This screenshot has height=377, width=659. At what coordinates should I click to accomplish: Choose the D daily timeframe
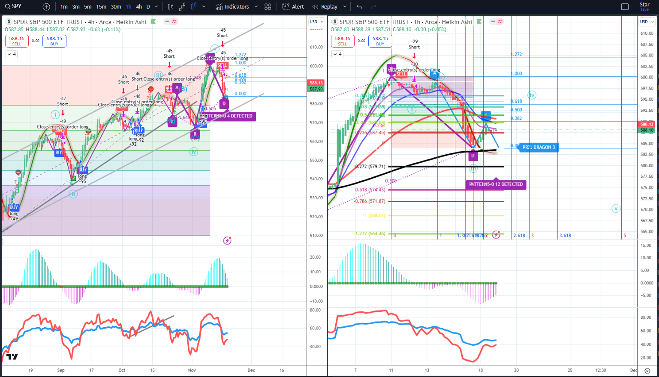tap(148, 7)
